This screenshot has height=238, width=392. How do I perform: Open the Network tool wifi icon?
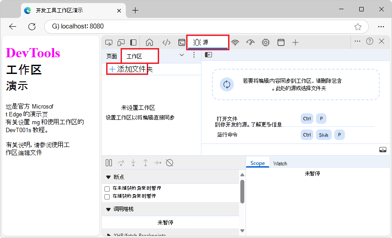click(235, 42)
